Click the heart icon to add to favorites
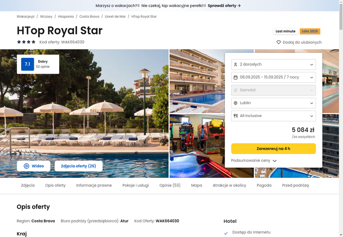This screenshot has width=343, height=237. [x=278, y=42]
